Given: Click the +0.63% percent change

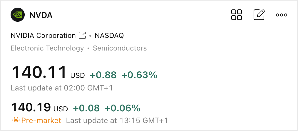Looking at the screenshot, I should pyautogui.click(x=139, y=75).
